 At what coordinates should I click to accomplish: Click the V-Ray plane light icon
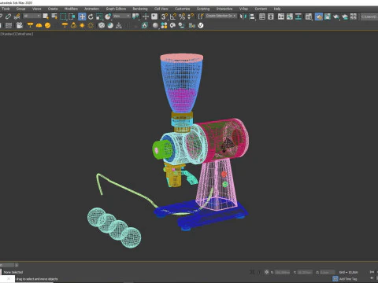click(30, 25)
